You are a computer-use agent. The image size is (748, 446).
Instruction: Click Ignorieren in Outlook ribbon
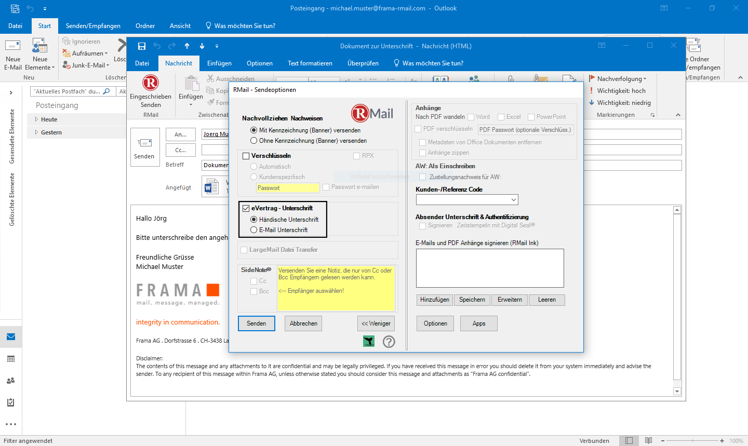(82, 42)
